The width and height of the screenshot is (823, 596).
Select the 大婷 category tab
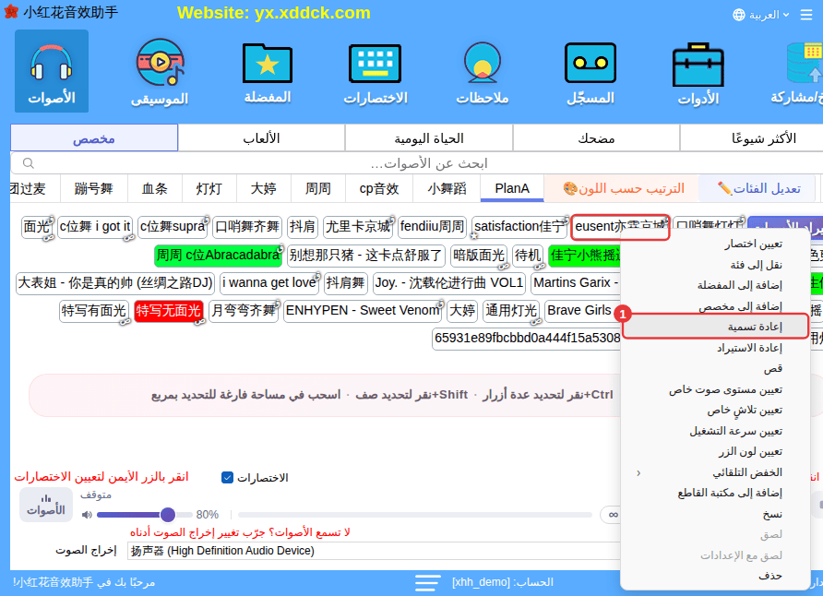(264, 188)
